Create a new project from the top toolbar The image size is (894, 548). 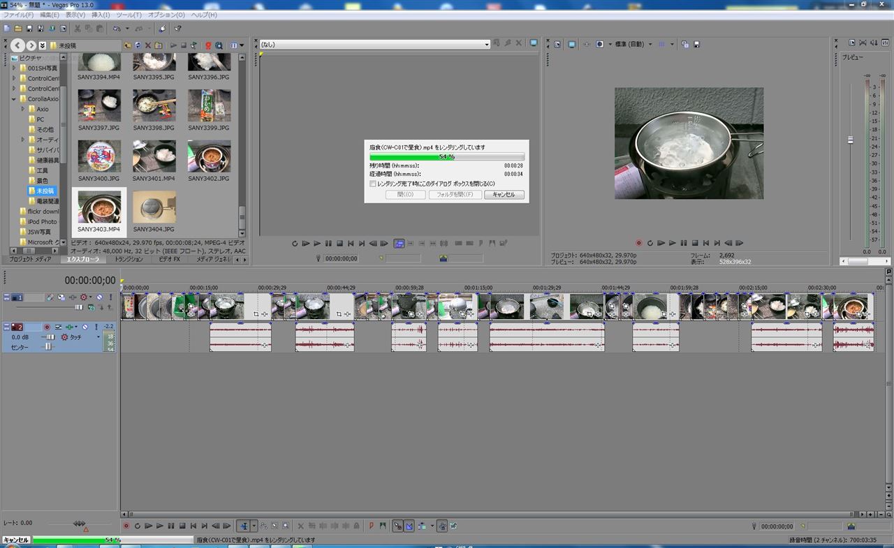coord(7,29)
